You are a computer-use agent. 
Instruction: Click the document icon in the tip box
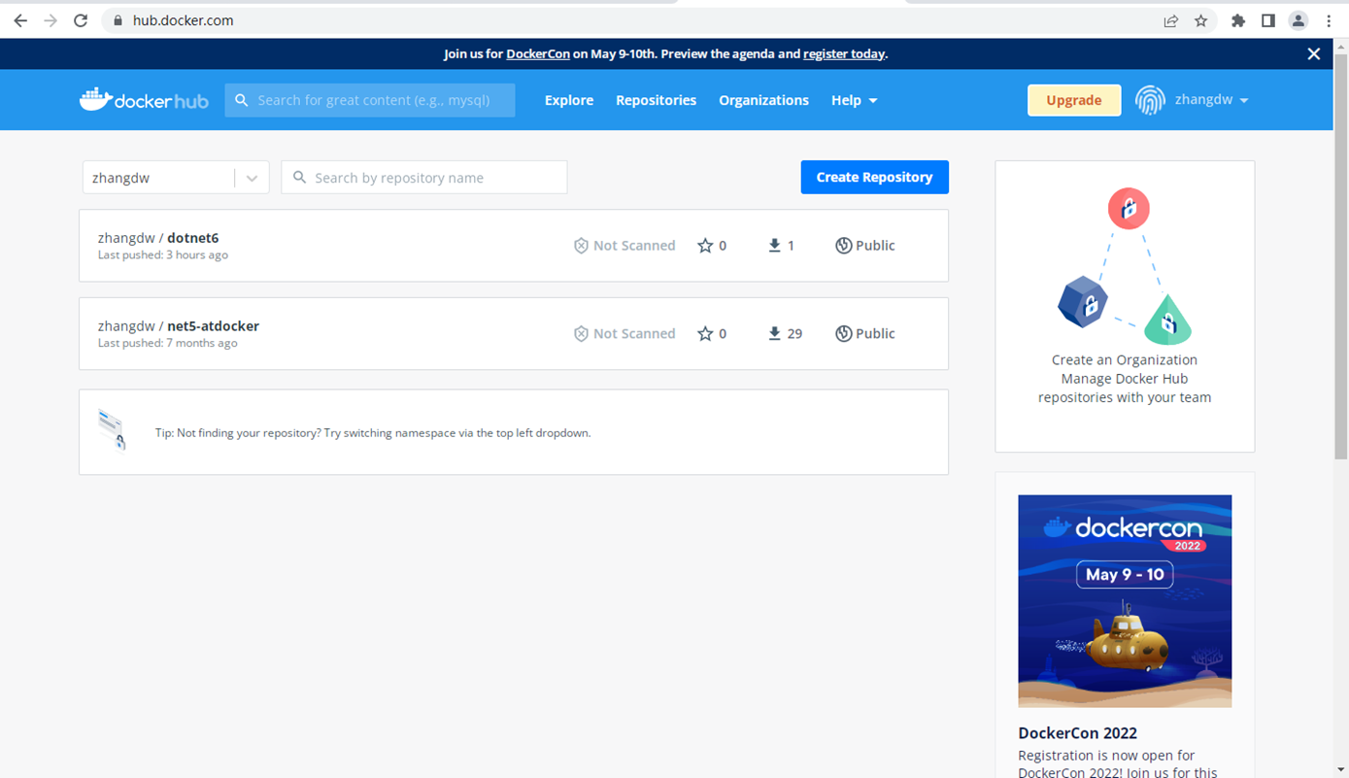click(113, 430)
